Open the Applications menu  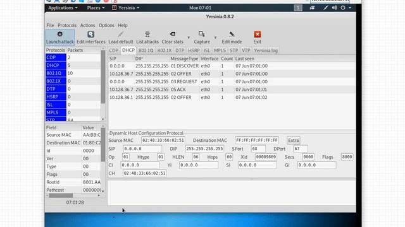pyautogui.click(x=63, y=8)
